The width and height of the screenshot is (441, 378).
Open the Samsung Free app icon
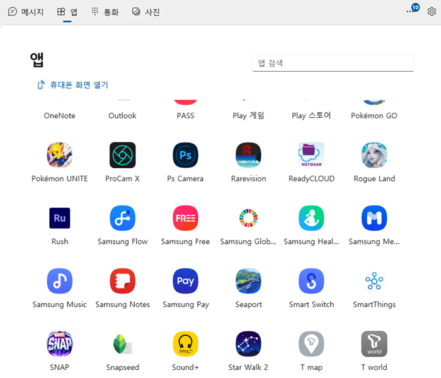point(185,218)
